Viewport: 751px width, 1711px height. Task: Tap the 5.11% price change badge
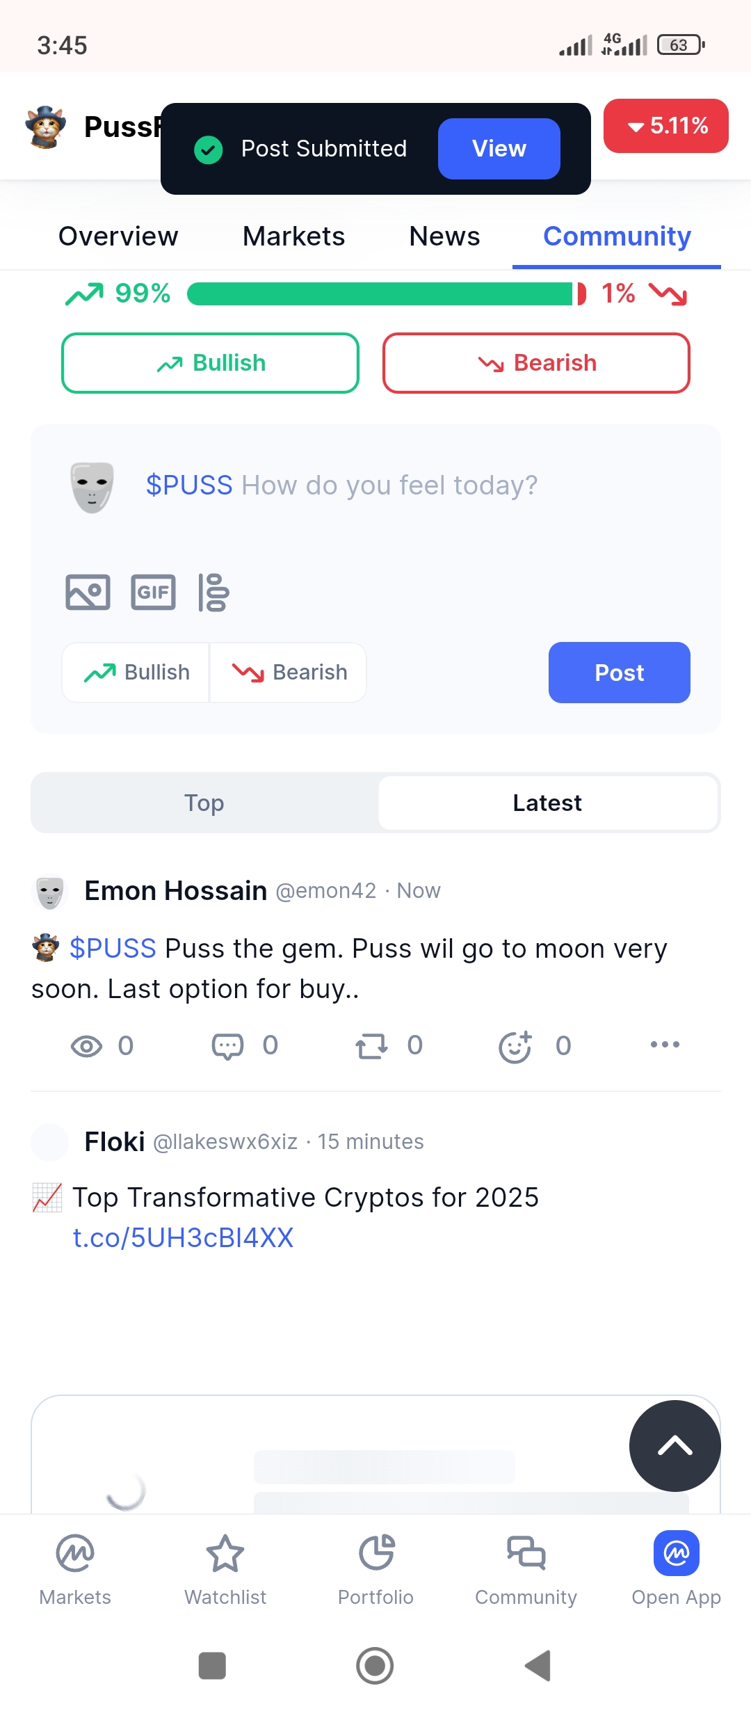click(x=666, y=126)
